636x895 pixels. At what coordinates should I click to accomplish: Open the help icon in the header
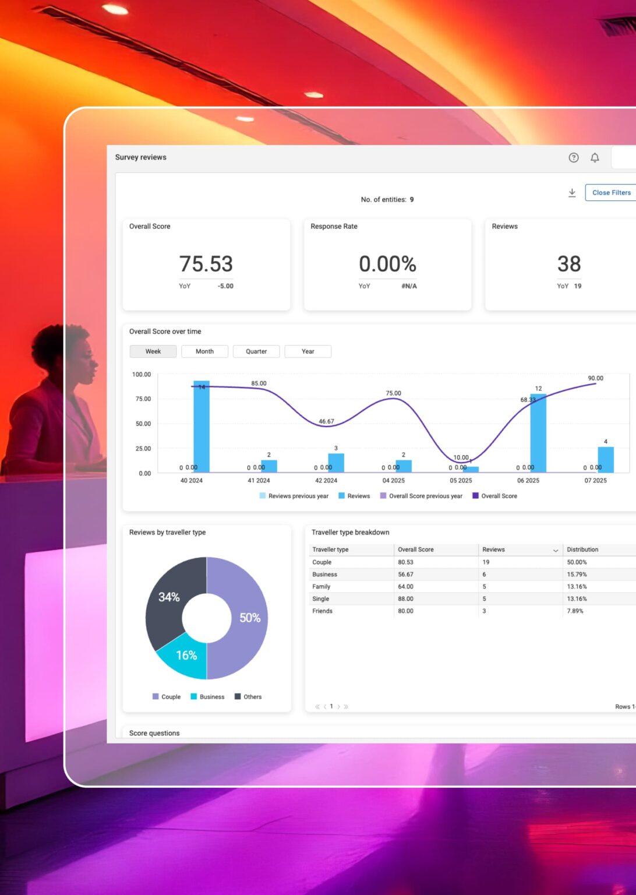[x=574, y=157]
